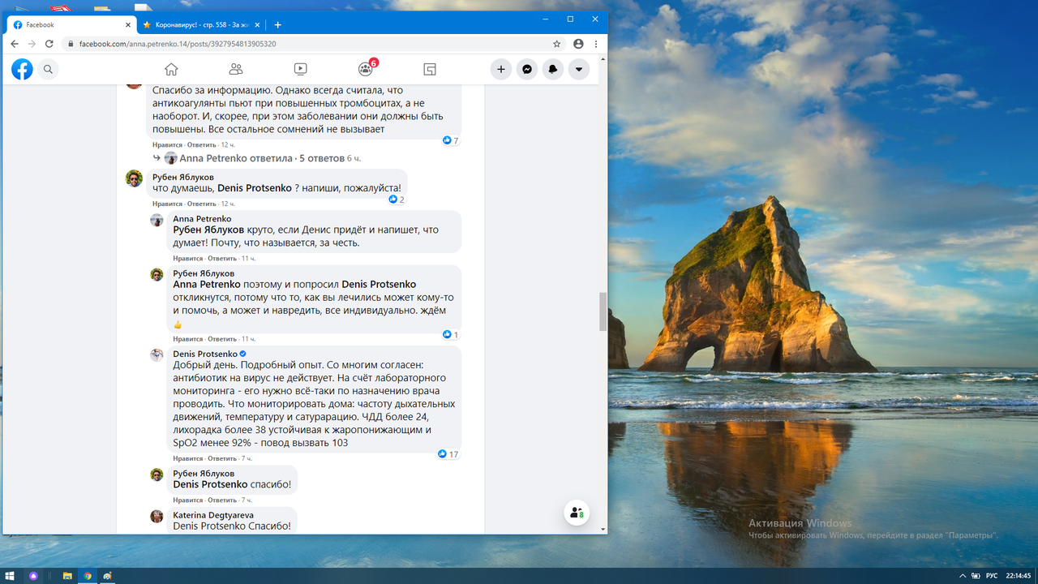
Task: Open Groups icon with 6 notifications
Action: click(366, 69)
